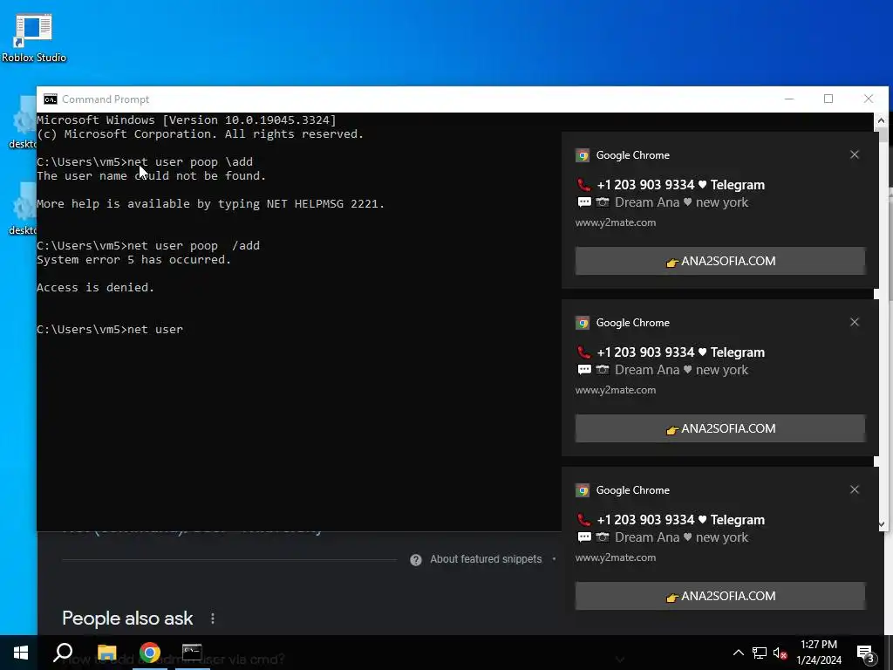Viewport: 893px width, 670px height.
Task: Open clock and date flyout
Action: 818,653
